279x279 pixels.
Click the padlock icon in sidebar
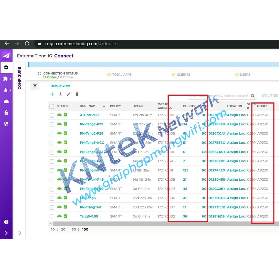[6, 113]
